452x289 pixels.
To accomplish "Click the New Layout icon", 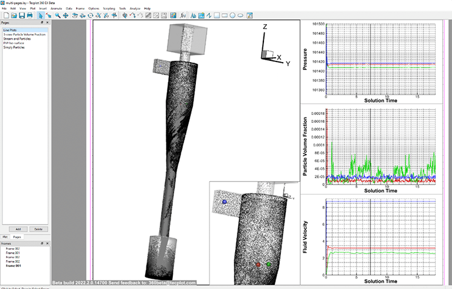I will 6,15.
